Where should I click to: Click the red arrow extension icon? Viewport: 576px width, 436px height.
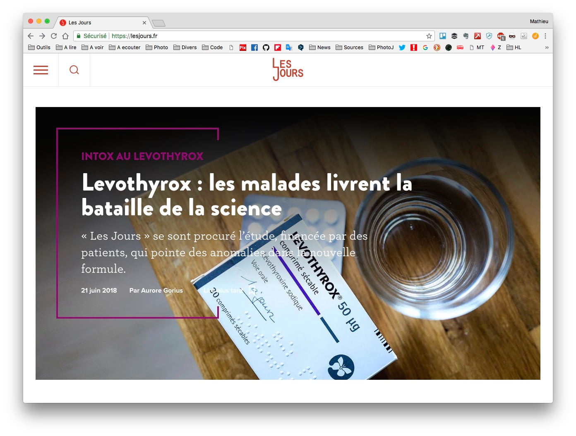tap(478, 36)
